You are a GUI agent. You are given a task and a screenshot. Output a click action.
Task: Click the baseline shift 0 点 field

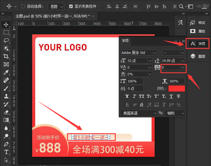tap(135, 89)
